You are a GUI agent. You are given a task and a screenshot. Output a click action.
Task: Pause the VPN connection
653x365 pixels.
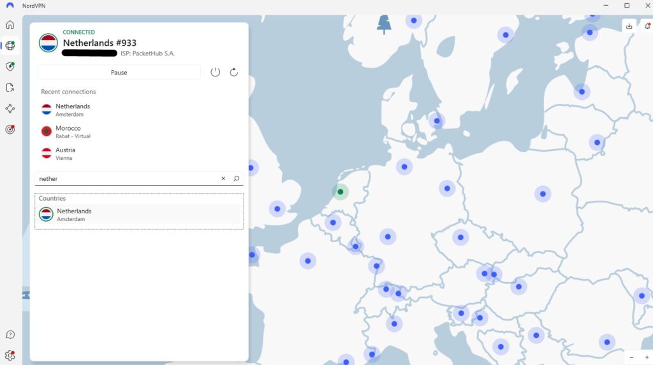(x=119, y=73)
